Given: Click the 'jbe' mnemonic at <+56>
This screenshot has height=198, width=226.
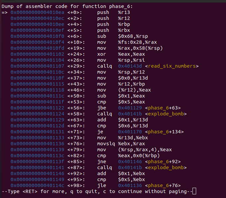Looking at the screenshot, I should tap(102, 108).
